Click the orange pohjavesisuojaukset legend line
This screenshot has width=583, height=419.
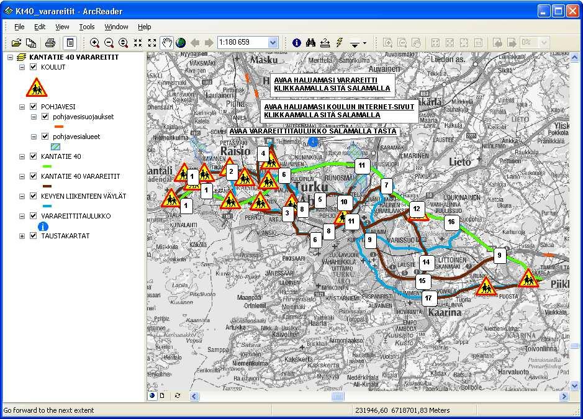pyautogui.click(x=59, y=127)
